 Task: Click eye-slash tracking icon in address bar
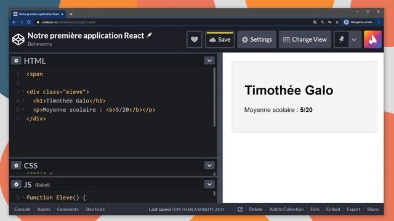tap(330, 22)
